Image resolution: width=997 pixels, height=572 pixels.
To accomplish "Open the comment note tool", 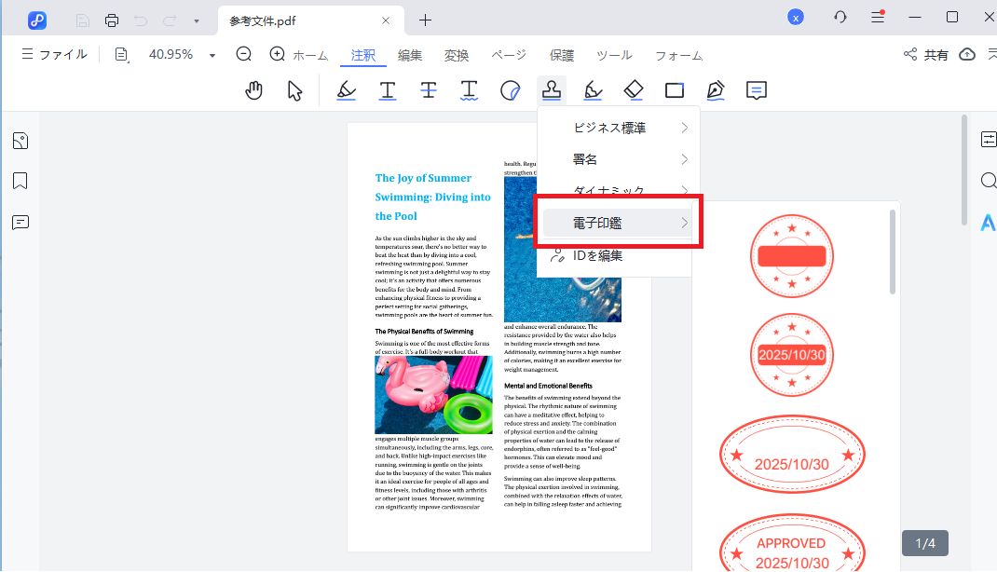I will tap(757, 90).
